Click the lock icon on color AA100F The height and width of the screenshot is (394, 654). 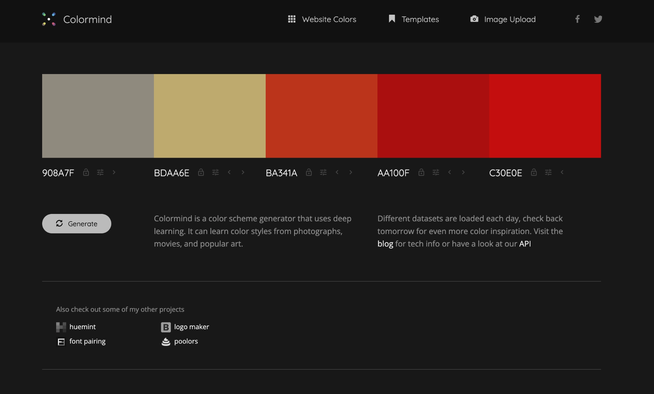click(421, 172)
